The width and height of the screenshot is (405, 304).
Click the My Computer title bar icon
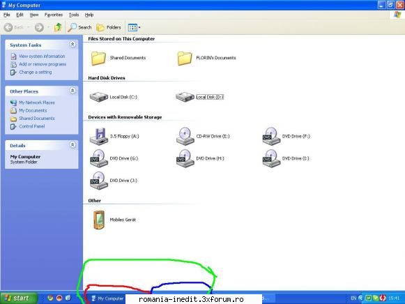pos(3,5)
